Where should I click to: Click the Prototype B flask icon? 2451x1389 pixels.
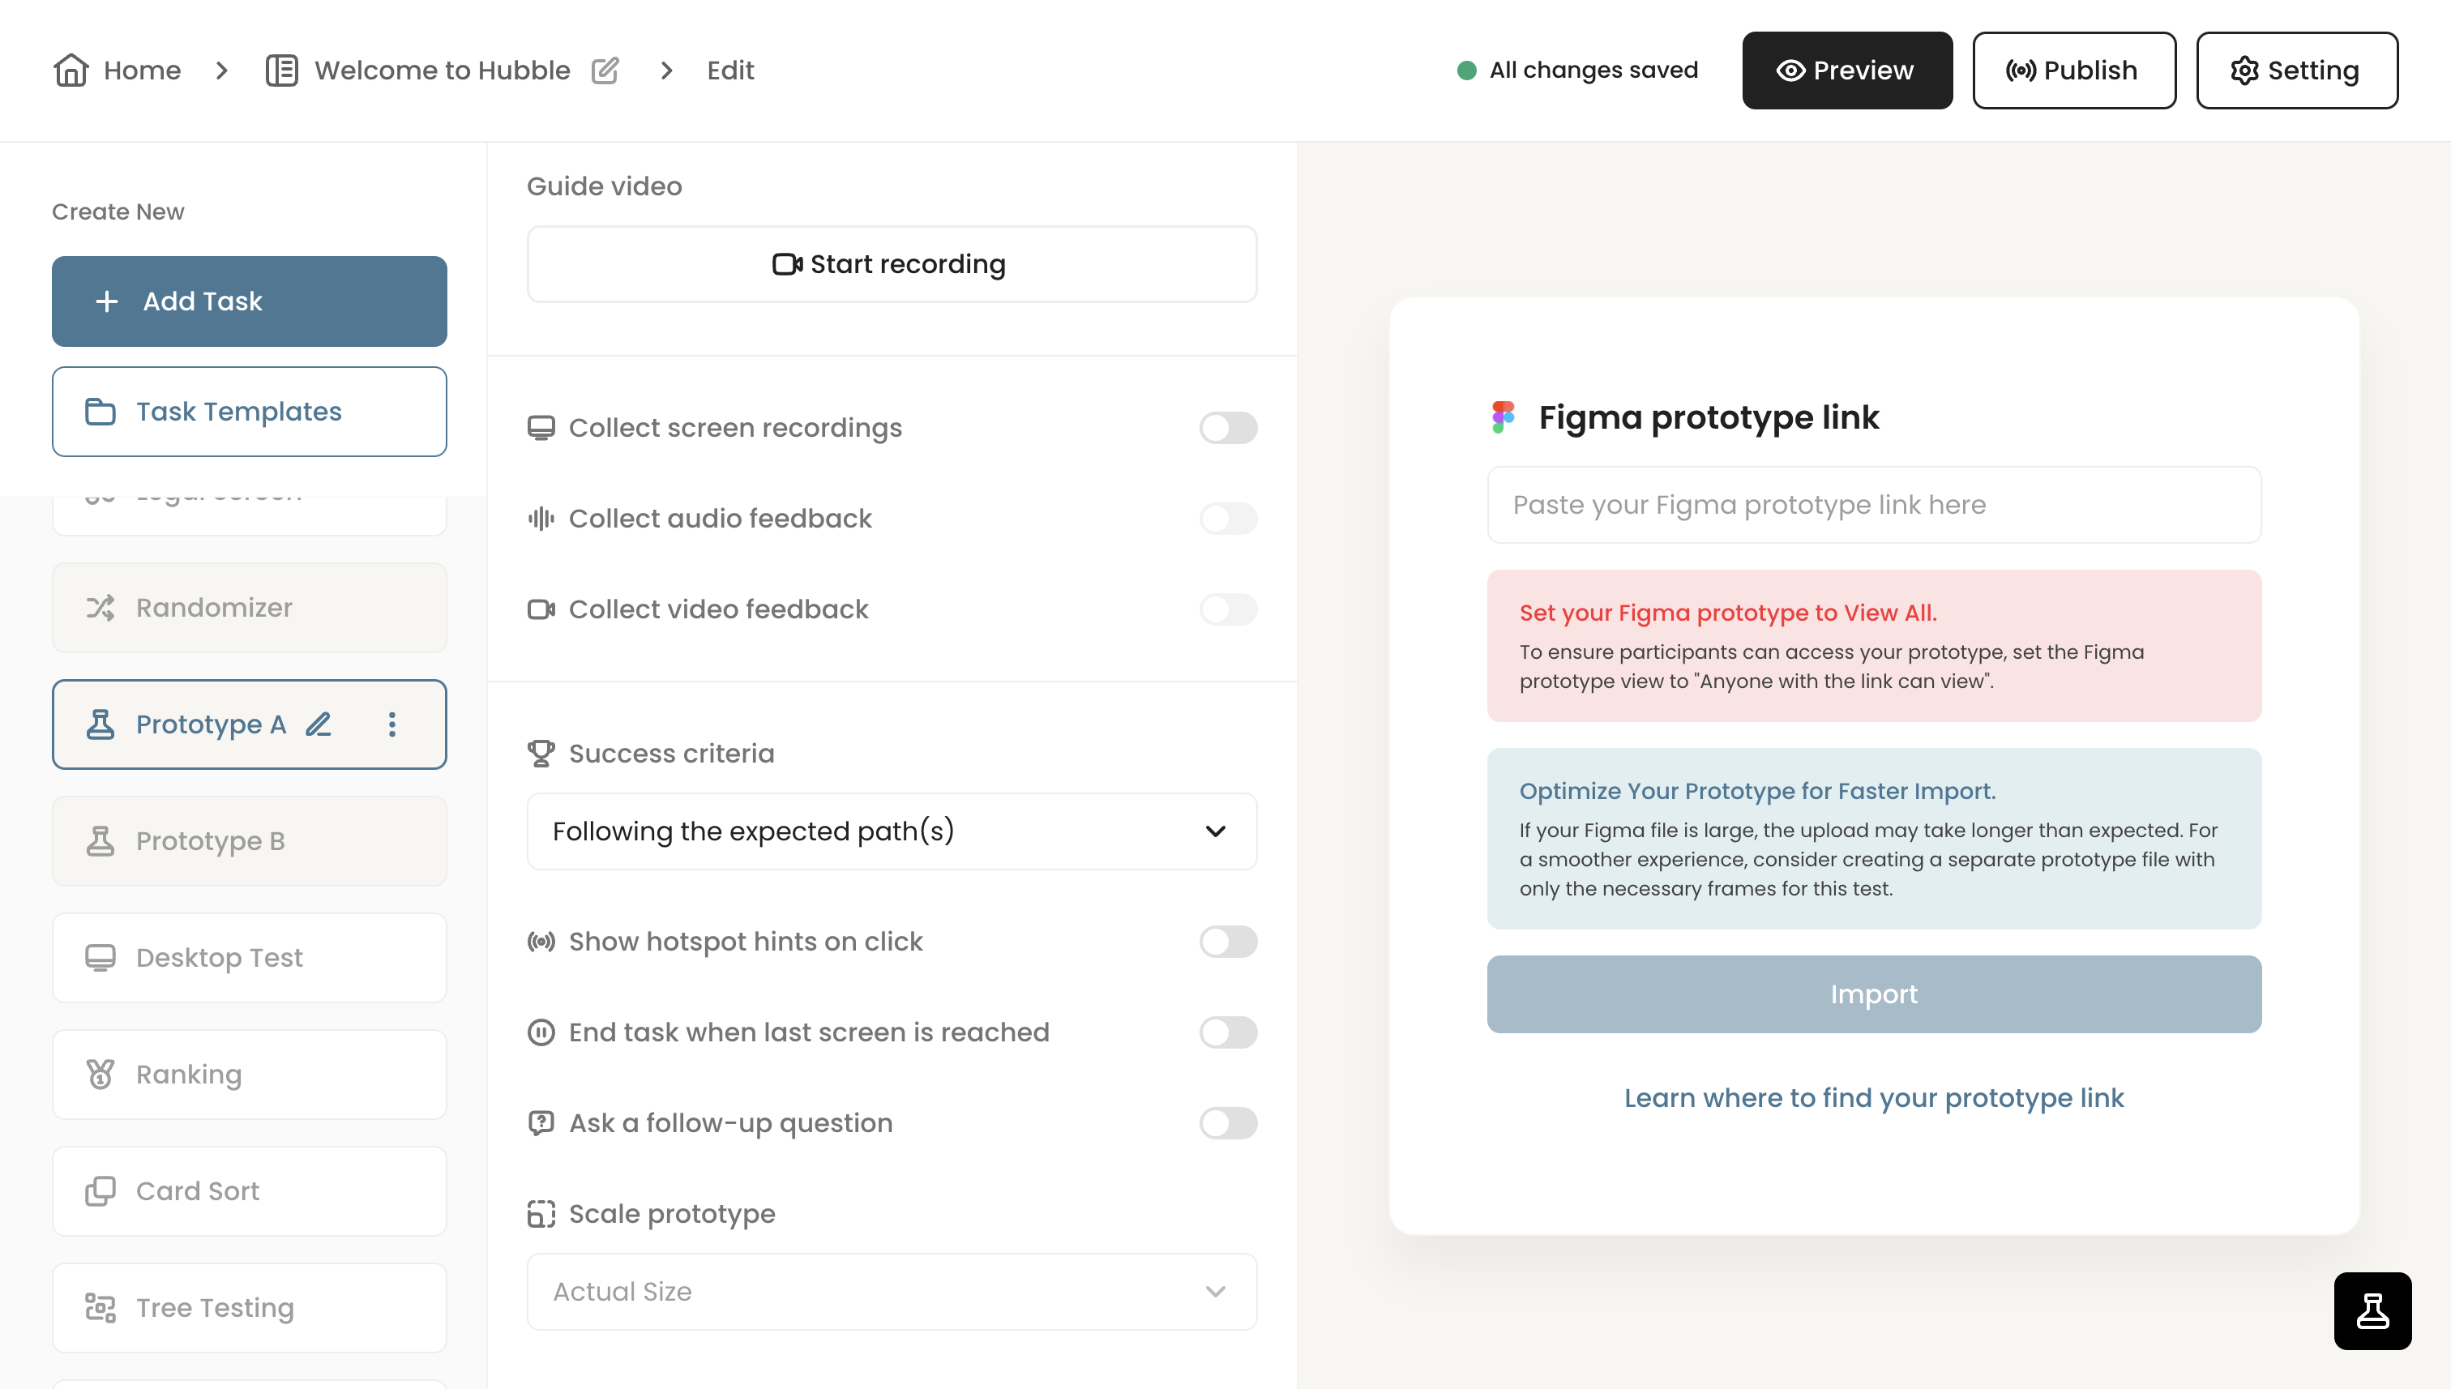click(101, 840)
